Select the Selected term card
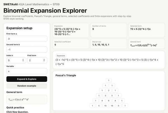Viewport: 168px width, 113px height. coord(146,30)
